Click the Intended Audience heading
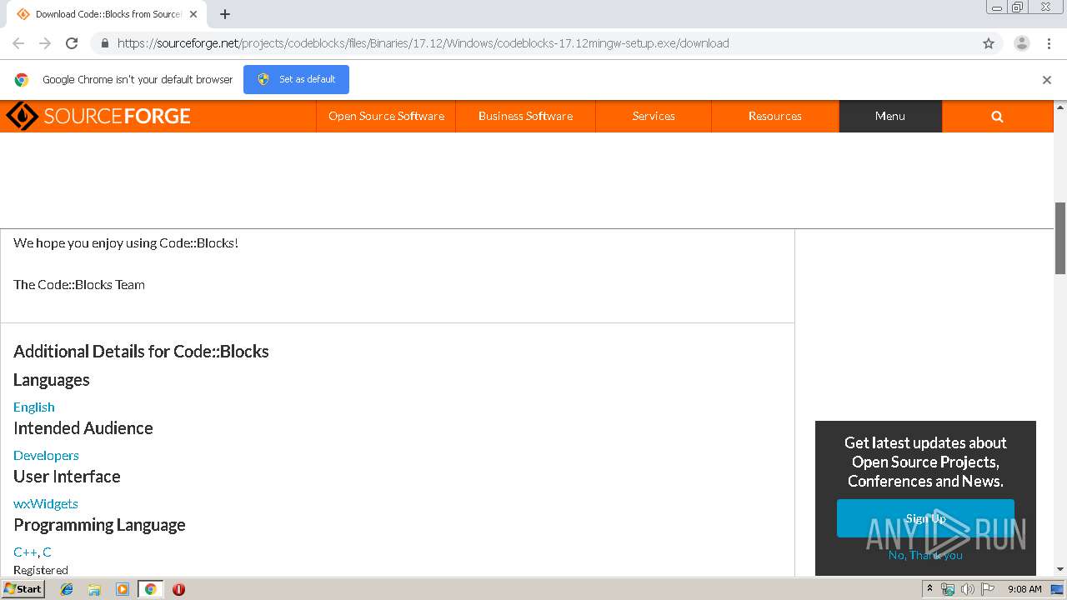 tap(83, 428)
